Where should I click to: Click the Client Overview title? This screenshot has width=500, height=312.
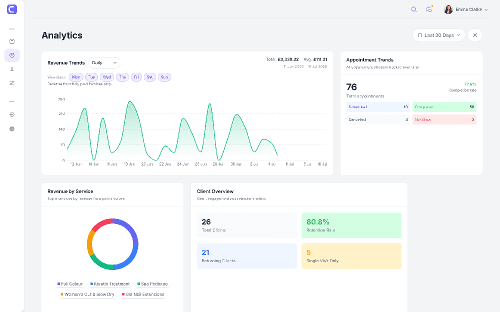(215, 191)
